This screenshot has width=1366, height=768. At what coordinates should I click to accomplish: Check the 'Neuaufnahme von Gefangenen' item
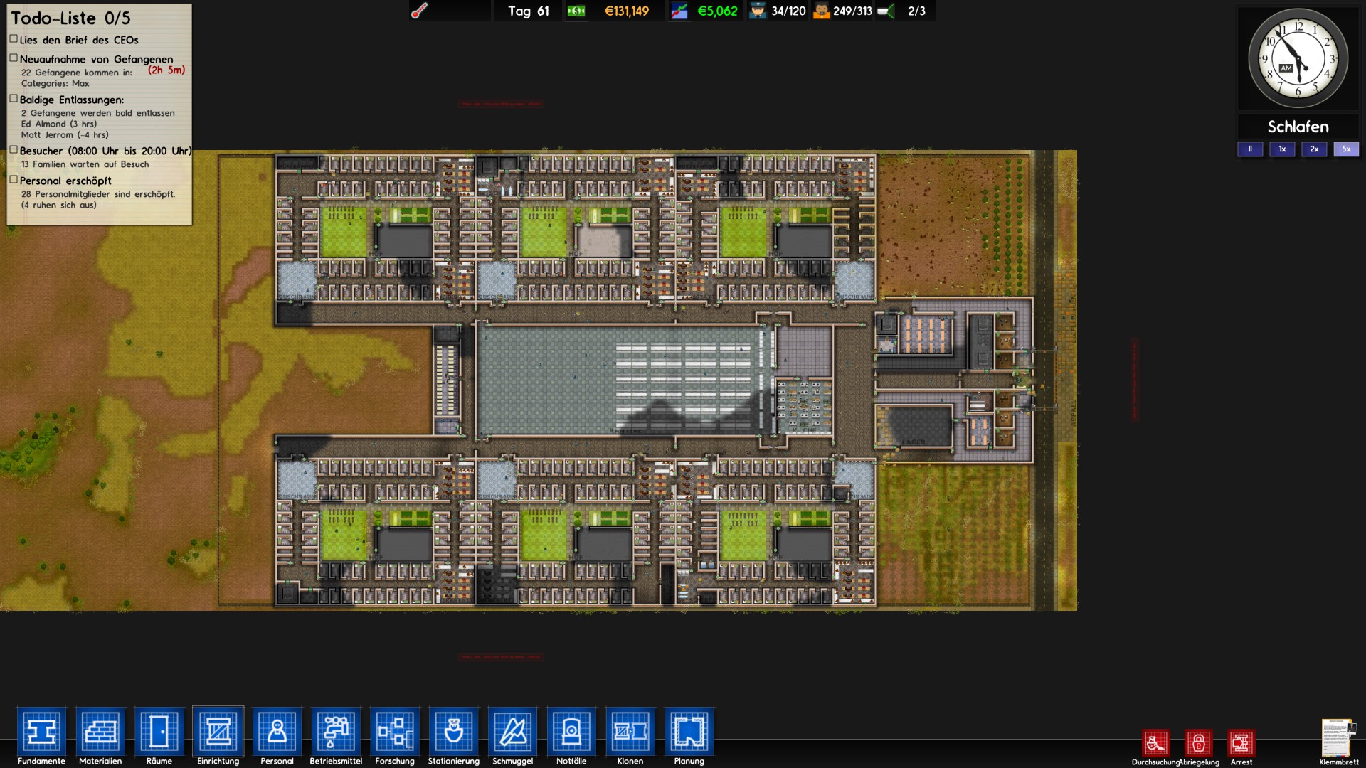coord(14,58)
